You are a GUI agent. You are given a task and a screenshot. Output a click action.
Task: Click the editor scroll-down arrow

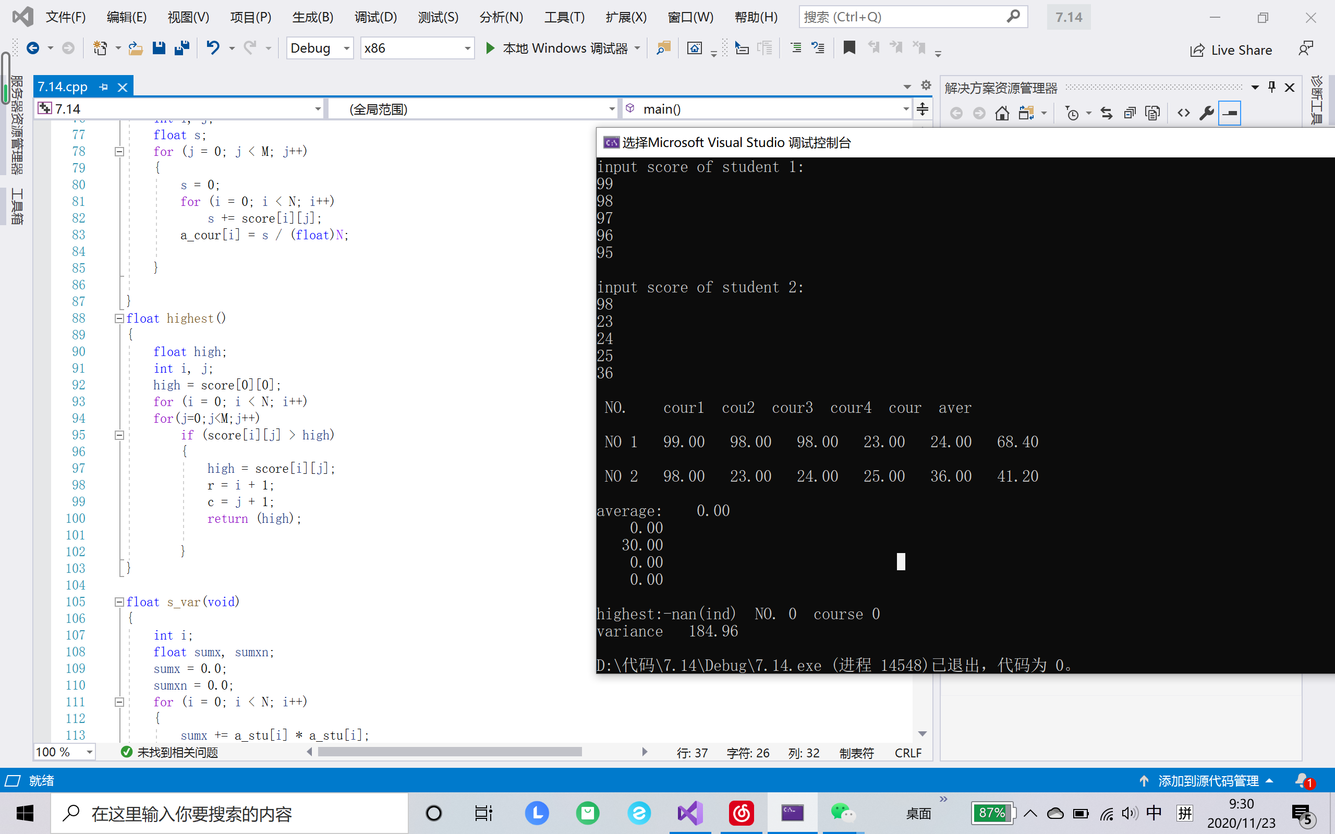pos(923,733)
